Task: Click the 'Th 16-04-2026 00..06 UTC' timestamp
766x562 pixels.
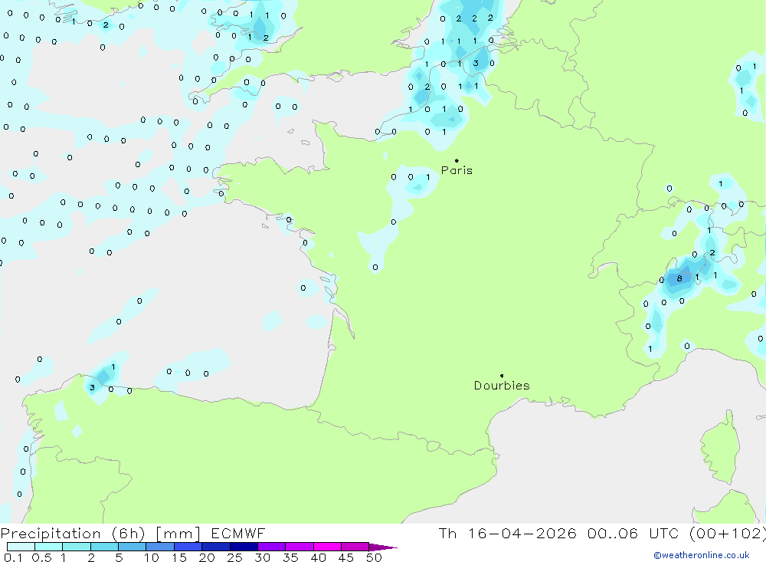Action: coord(558,533)
